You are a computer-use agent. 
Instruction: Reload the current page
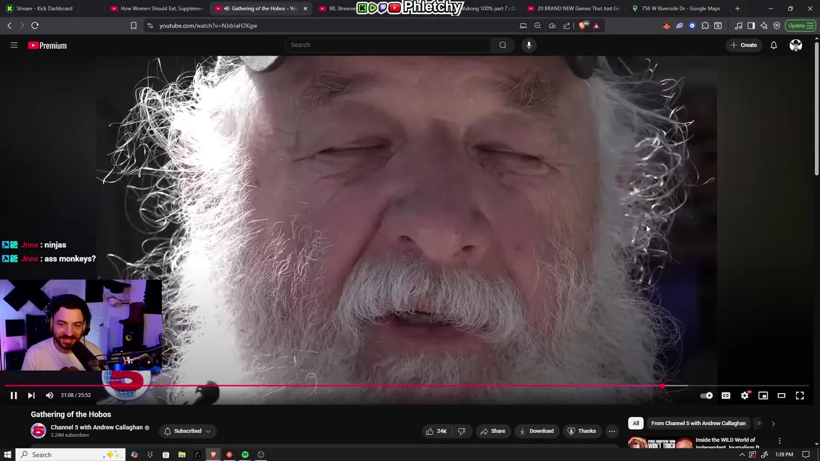tap(35, 26)
